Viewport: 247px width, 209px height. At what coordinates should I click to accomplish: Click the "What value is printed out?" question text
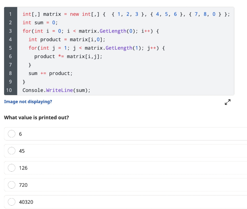pos(36,118)
